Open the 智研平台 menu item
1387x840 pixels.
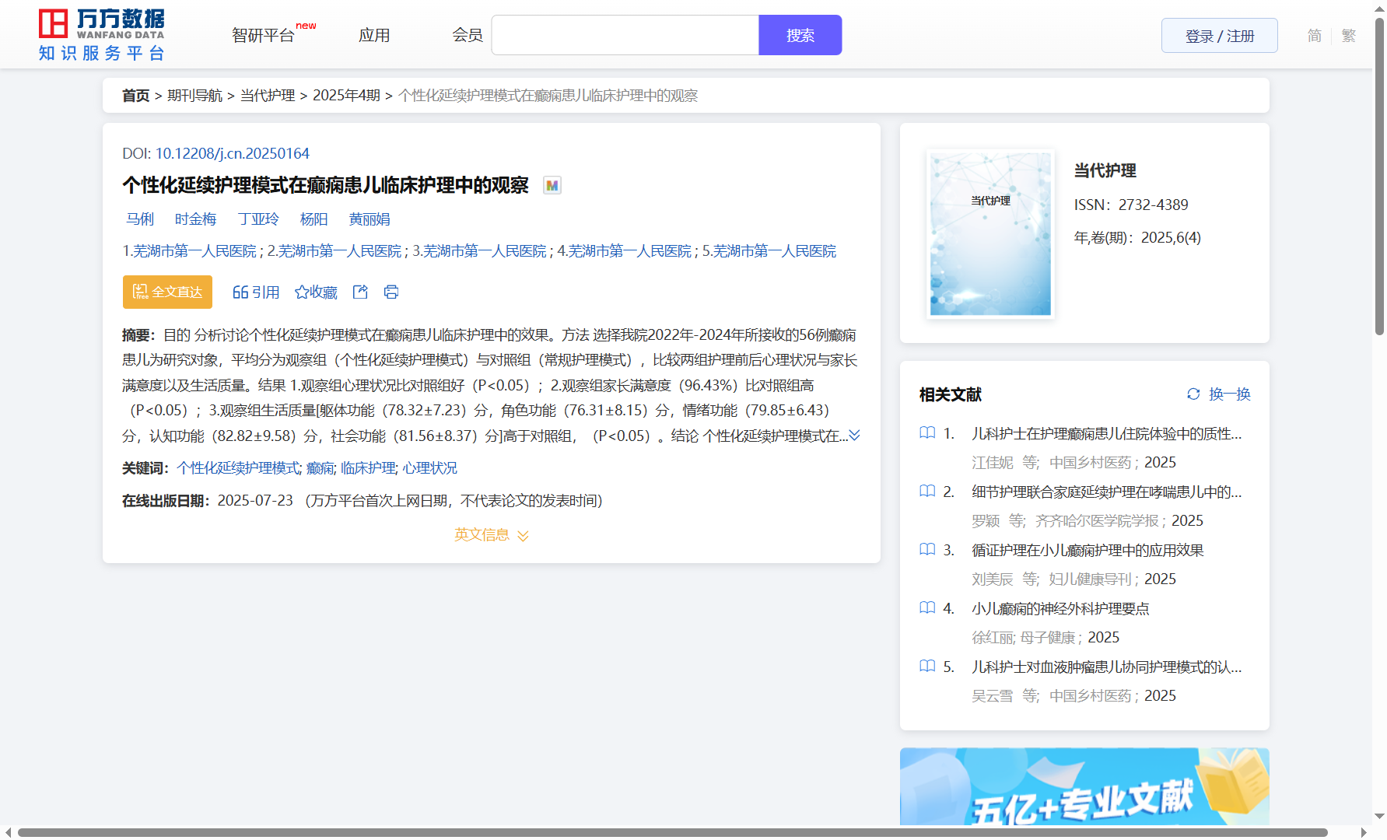click(264, 36)
